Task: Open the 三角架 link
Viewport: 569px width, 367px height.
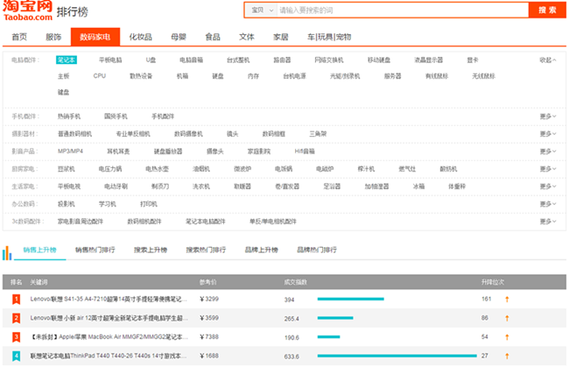Action: [318, 134]
